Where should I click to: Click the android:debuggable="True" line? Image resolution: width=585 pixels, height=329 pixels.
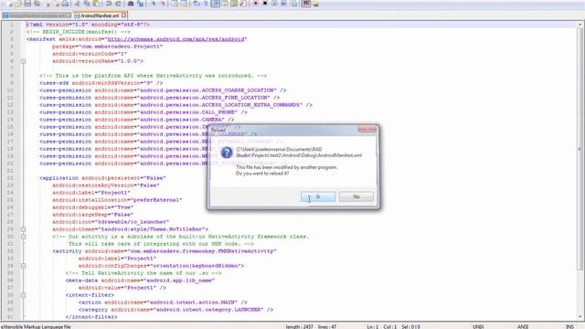tap(93, 207)
